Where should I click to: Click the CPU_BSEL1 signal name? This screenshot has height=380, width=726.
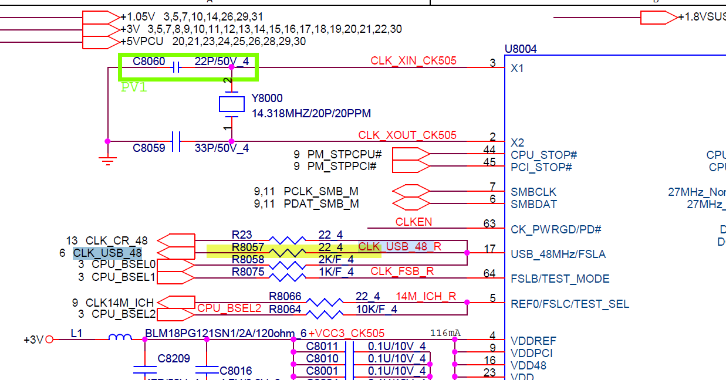124,277
